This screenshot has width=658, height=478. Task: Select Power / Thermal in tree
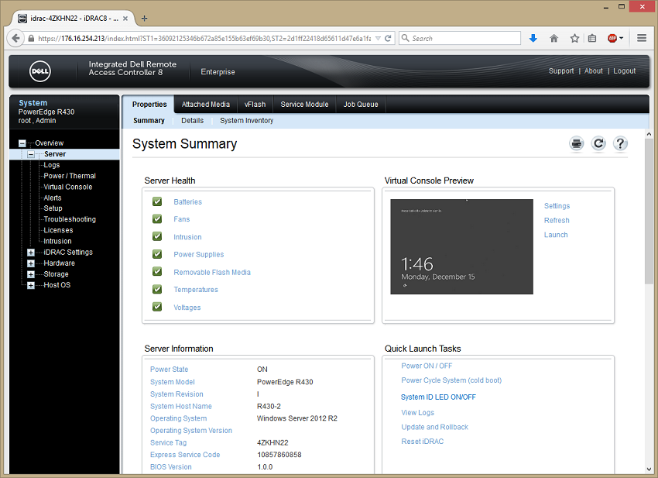tap(70, 176)
